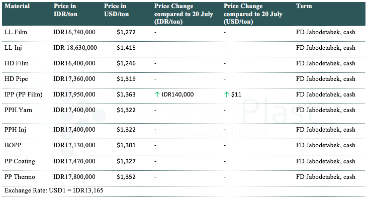
Task: Click the Price in USD/ton header
Action: point(117,10)
